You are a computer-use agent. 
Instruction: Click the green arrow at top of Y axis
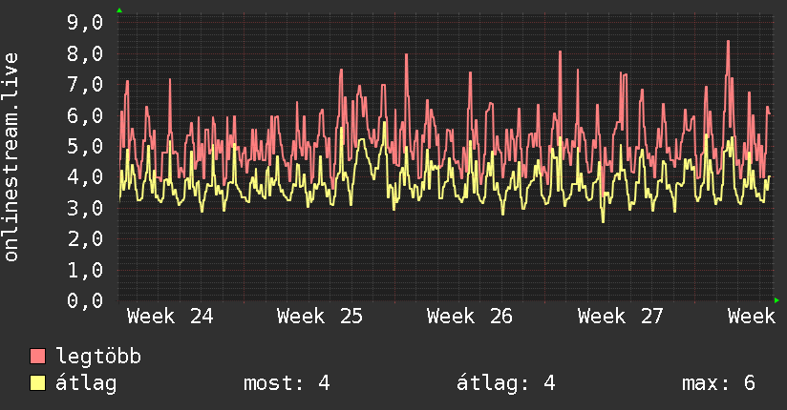click(119, 10)
